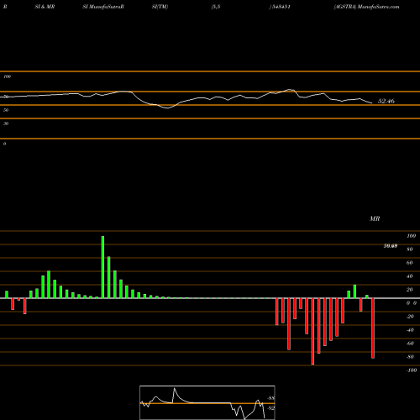
Task: Click the tallest green histogram bar
Action: (102, 267)
